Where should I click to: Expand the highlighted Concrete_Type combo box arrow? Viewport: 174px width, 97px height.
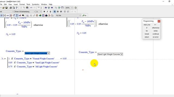[49, 53]
